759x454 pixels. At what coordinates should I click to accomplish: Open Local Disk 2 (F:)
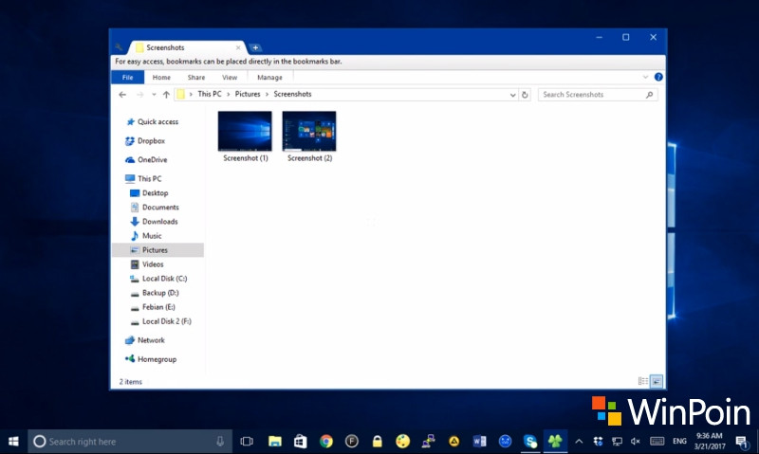click(x=160, y=321)
